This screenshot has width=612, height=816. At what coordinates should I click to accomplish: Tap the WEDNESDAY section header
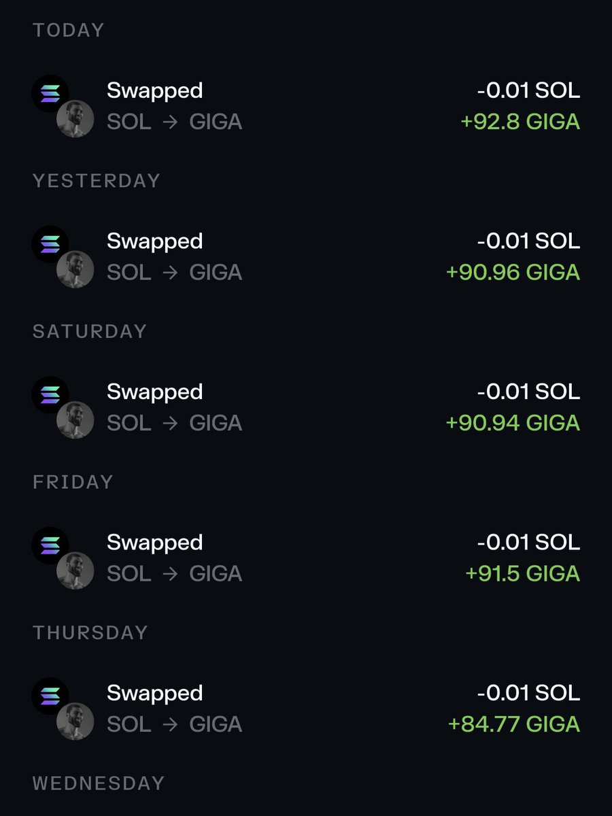99,783
